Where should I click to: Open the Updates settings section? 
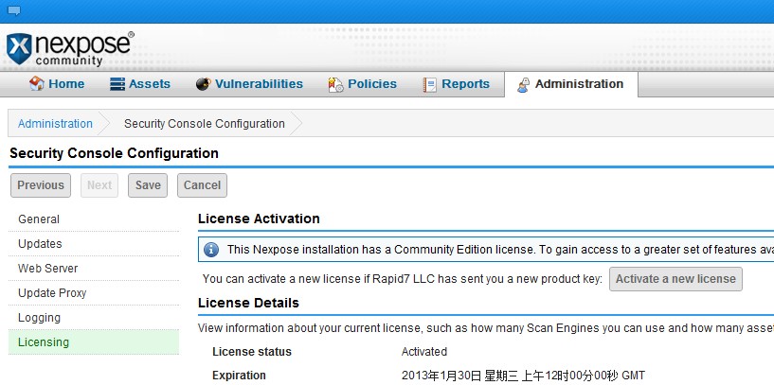[x=94, y=244]
